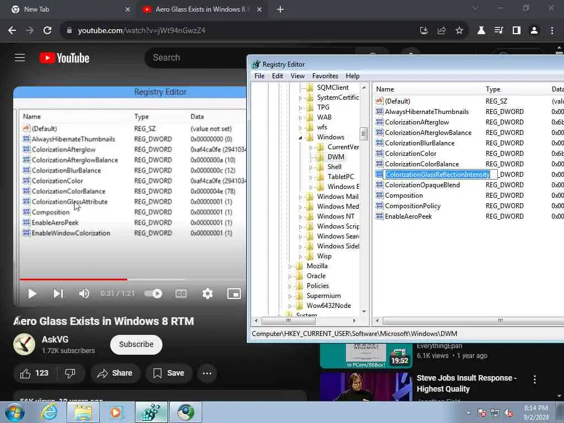Switch to the New Tab browser tab
The width and height of the screenshot is (564, 423).
pos(71,9)
